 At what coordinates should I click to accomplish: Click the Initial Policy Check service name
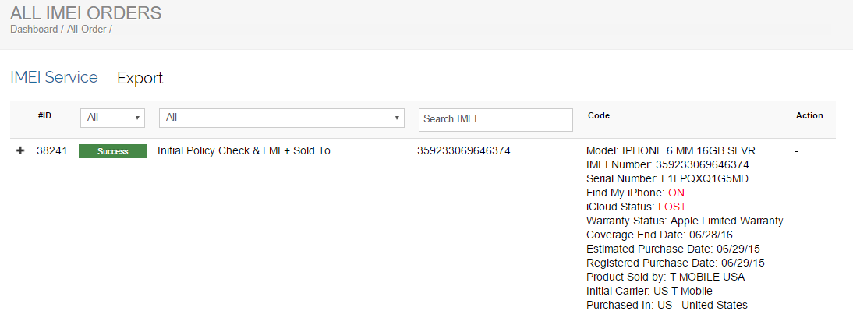pos(243,150)
